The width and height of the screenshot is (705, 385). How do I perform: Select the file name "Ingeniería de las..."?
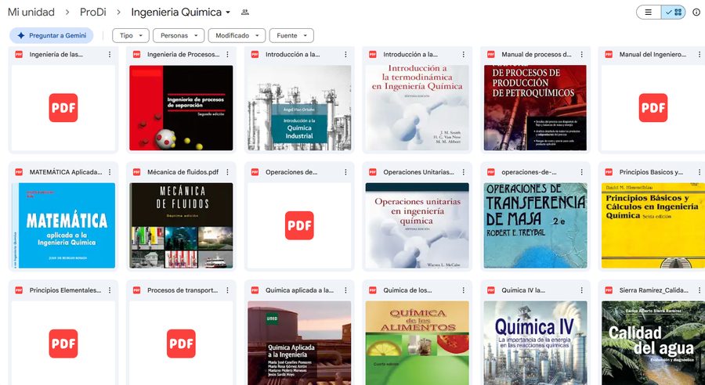56,54
